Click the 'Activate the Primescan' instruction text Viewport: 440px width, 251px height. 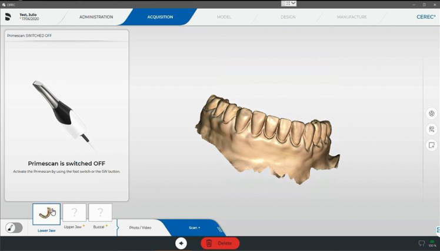66,172
